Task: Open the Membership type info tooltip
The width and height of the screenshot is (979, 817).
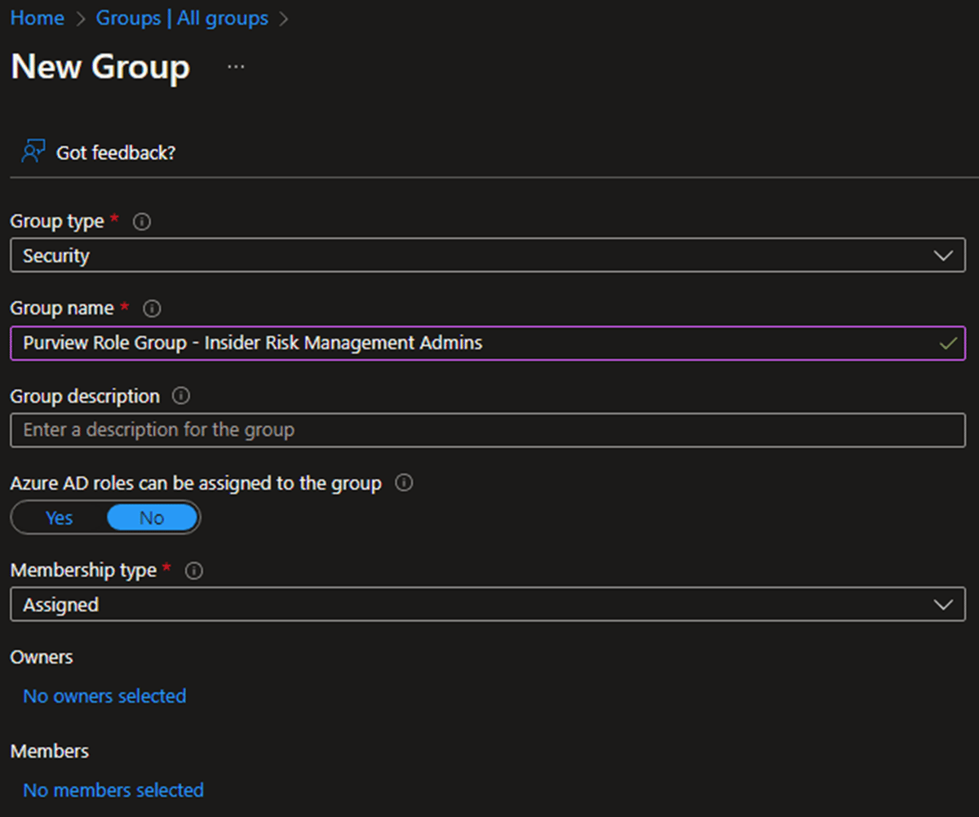Action: [194, 571]
